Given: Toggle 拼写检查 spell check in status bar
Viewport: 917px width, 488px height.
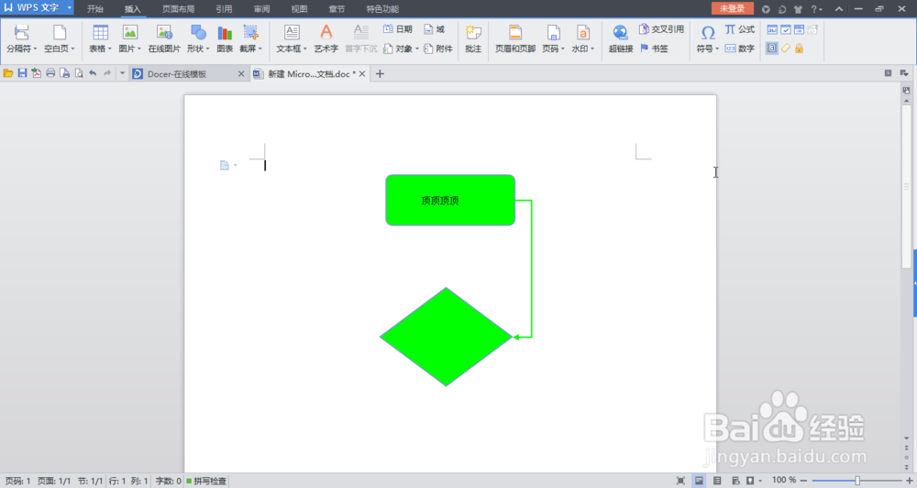Looking at the screenshot, I should pos(206,481).
